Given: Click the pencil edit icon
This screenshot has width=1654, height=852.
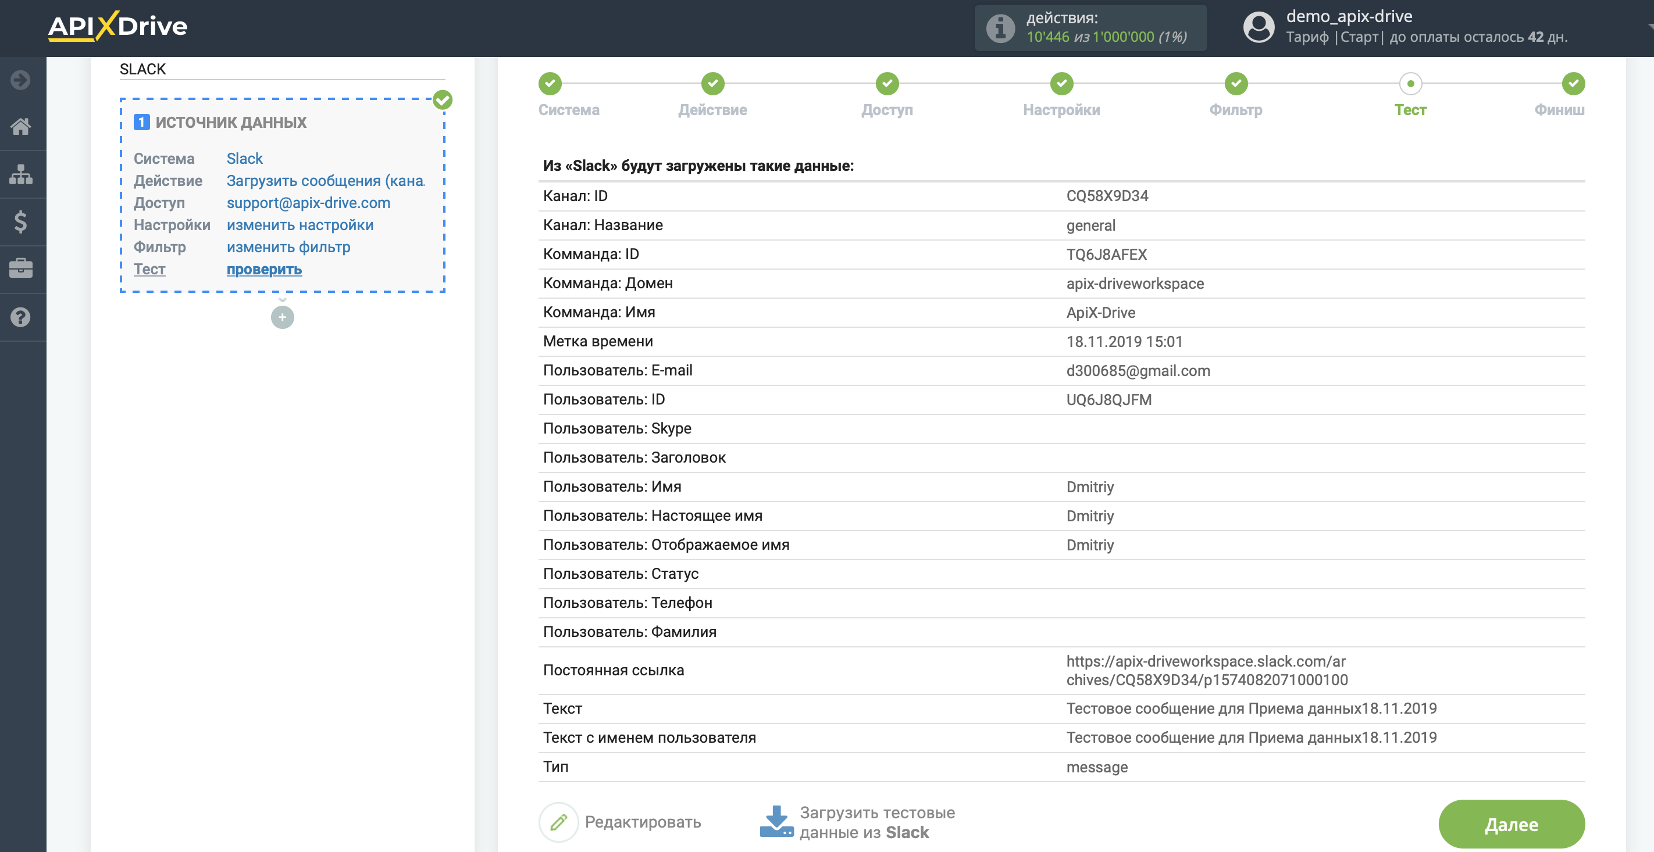Looking at the screenshot, I should coord(559,822).
